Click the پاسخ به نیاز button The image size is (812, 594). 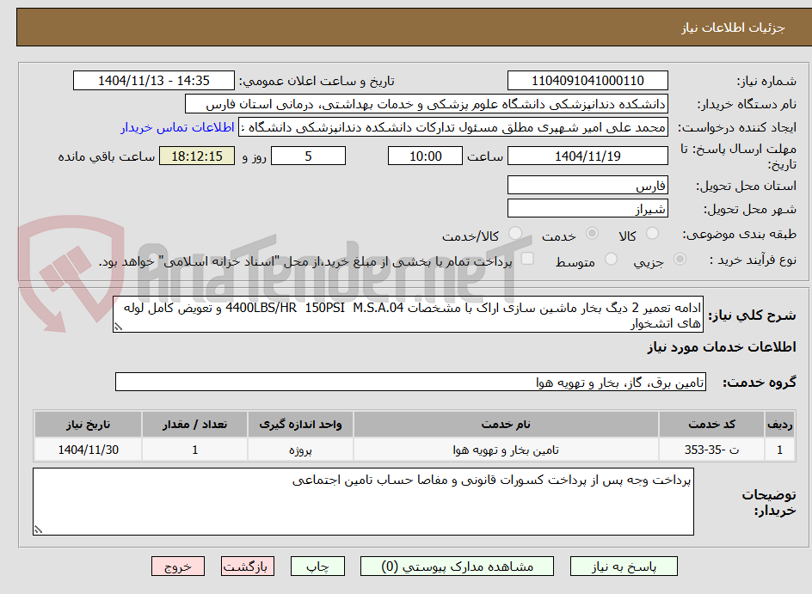click(624, 566)
